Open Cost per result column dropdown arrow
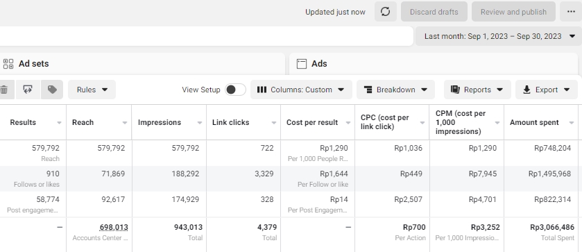The image size is (582, 252). pyautogui.click(x=348, y=123)
